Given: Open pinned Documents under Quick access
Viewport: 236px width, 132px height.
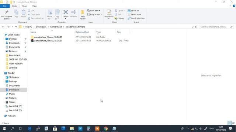Looking at the screenshot, I should 14,47.
